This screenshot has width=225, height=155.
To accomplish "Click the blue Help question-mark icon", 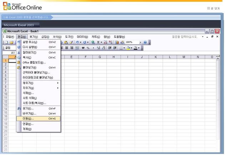I will pos(145,42).
